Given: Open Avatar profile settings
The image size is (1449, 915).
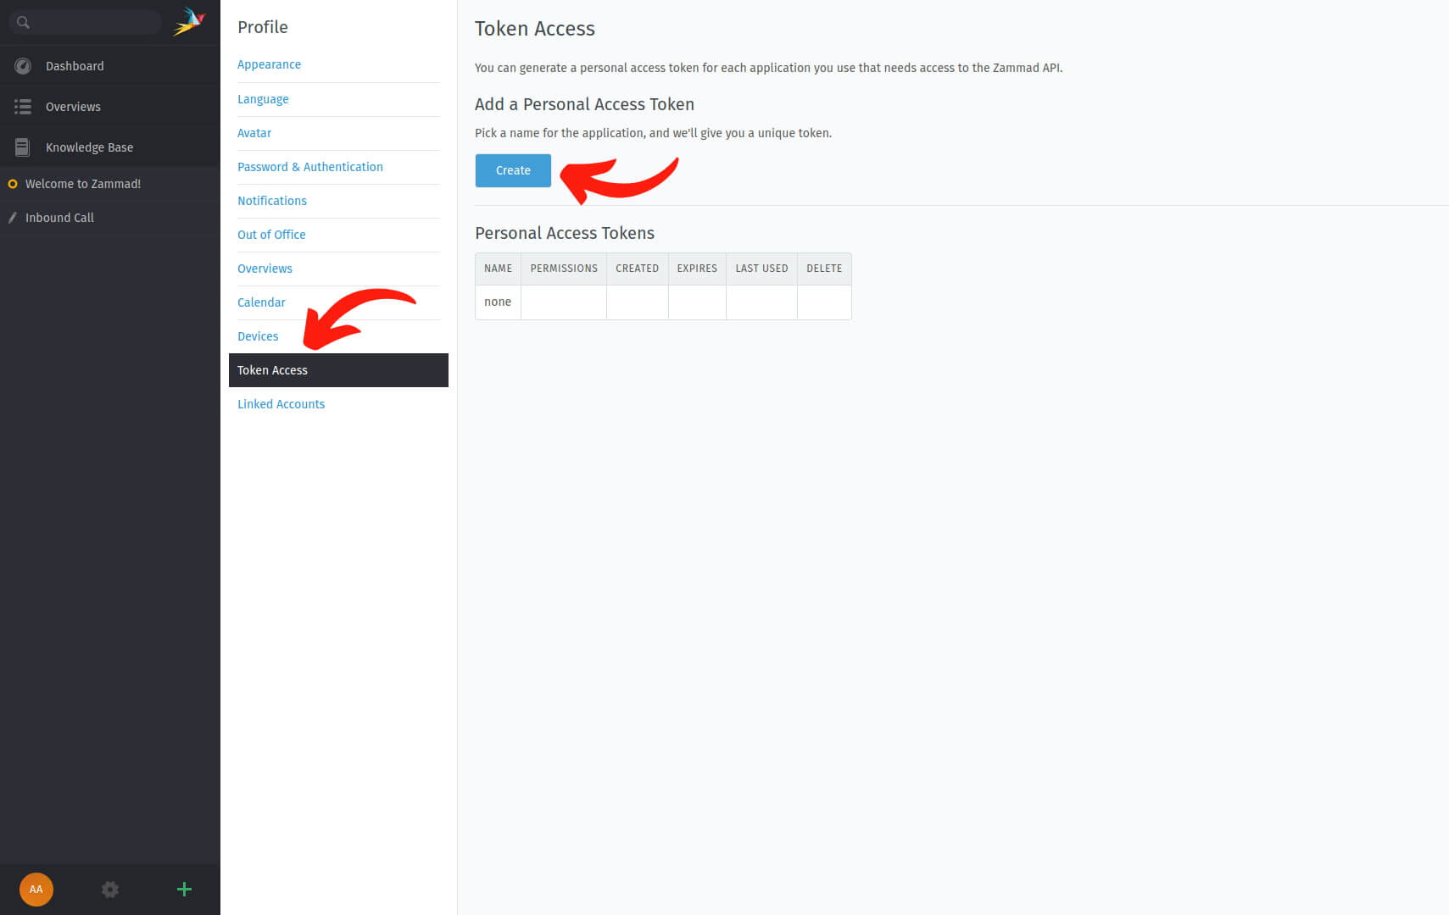Looking at the screenshot, I should 254,133.
